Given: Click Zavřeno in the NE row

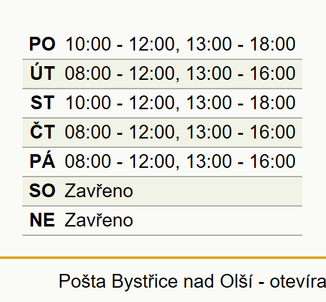Looking at the screenshot, I should 99,220.
